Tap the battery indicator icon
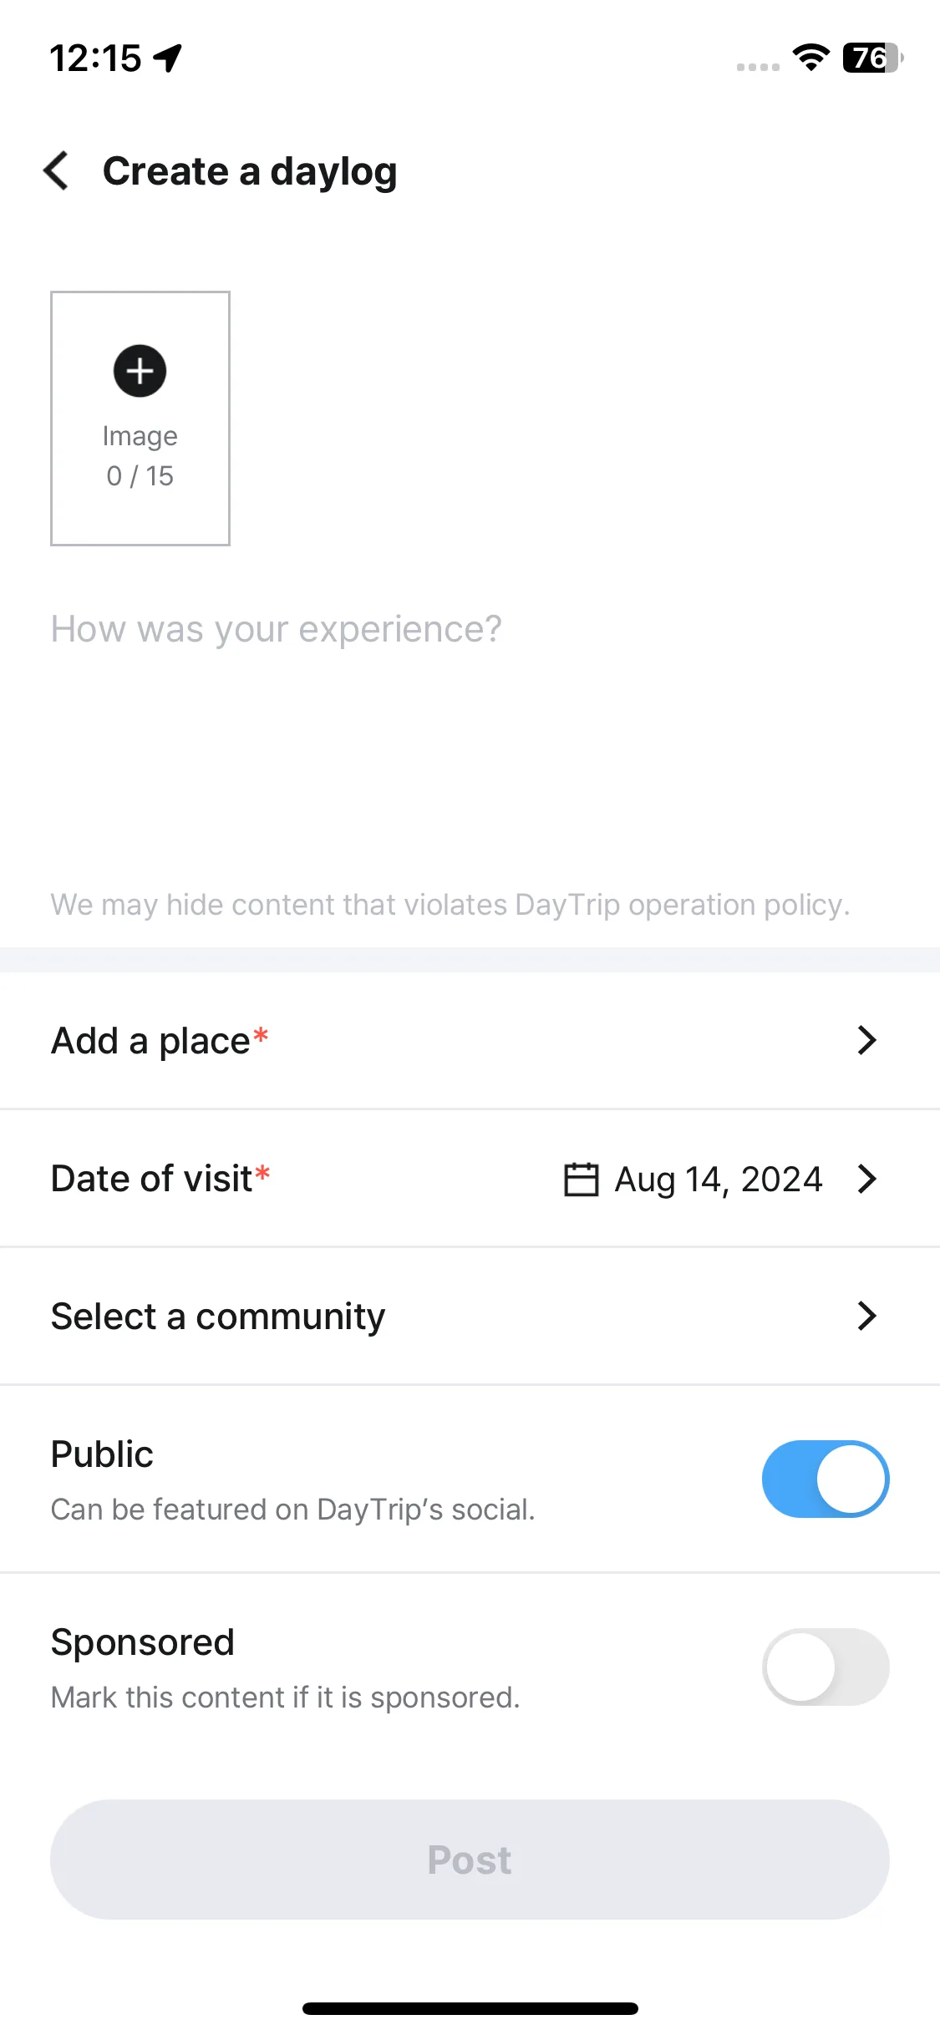 (873, 58)
